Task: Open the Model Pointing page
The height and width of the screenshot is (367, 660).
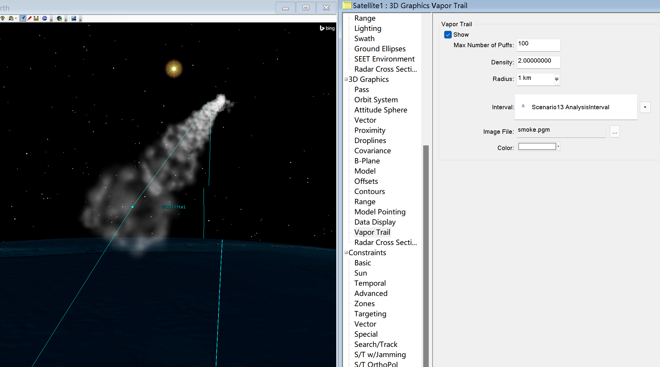Action: click(380, 212)
